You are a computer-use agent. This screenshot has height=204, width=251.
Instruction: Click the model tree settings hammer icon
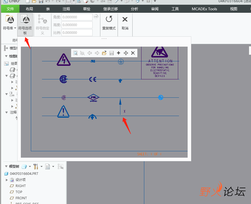point(36,167)
